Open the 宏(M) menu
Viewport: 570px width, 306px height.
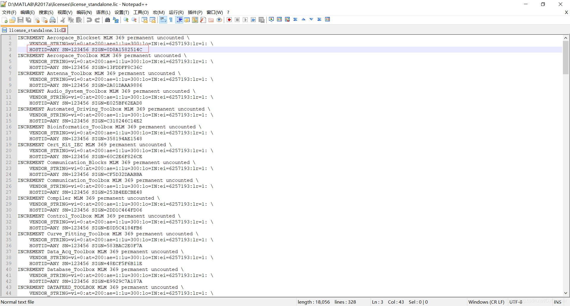159,12
